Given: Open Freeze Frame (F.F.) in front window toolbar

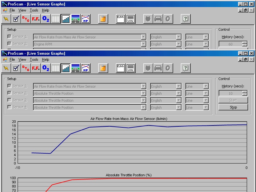Looking at the screenshot, I should tap(36, 68).
